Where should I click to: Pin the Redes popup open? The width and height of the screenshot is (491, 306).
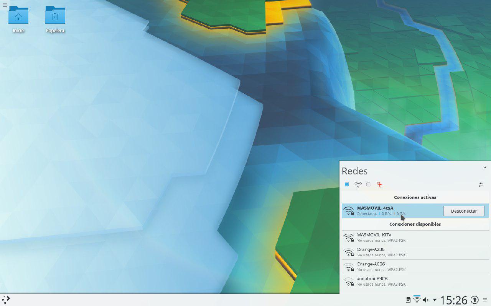485,168
